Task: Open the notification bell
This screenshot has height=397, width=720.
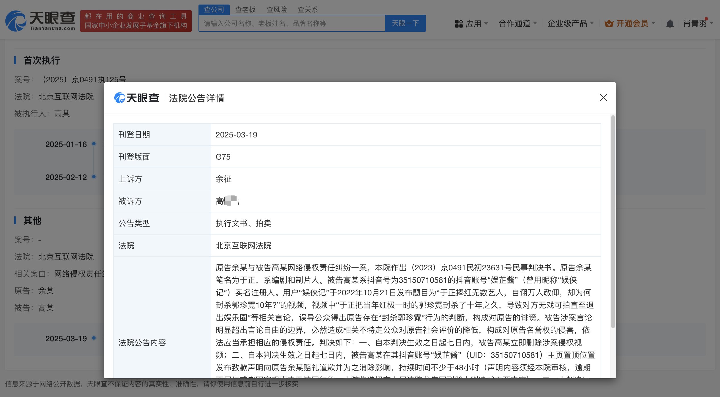Action: (x=670, y=24)
